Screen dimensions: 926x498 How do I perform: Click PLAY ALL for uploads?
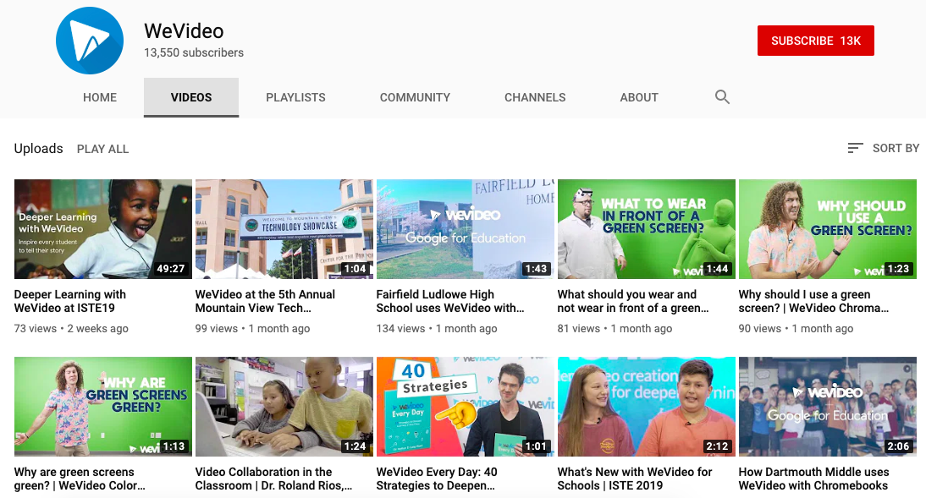102,150
